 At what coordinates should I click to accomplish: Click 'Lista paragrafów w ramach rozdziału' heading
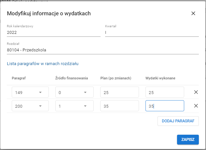[43, 64]
